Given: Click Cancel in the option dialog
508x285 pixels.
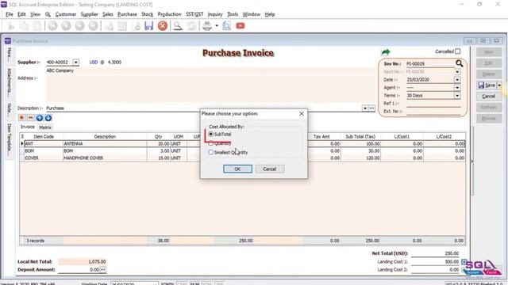Looking at the screenshot, I should pos(270,169).
